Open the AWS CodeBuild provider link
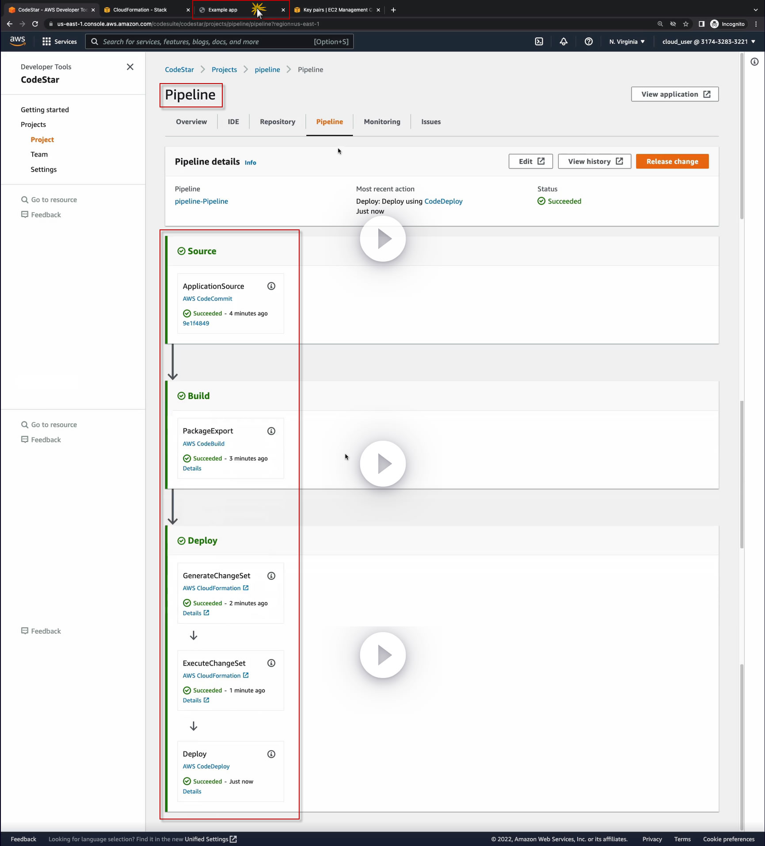Image resolution: width=765 pixels, height=846 pixels. pos(203,444)
